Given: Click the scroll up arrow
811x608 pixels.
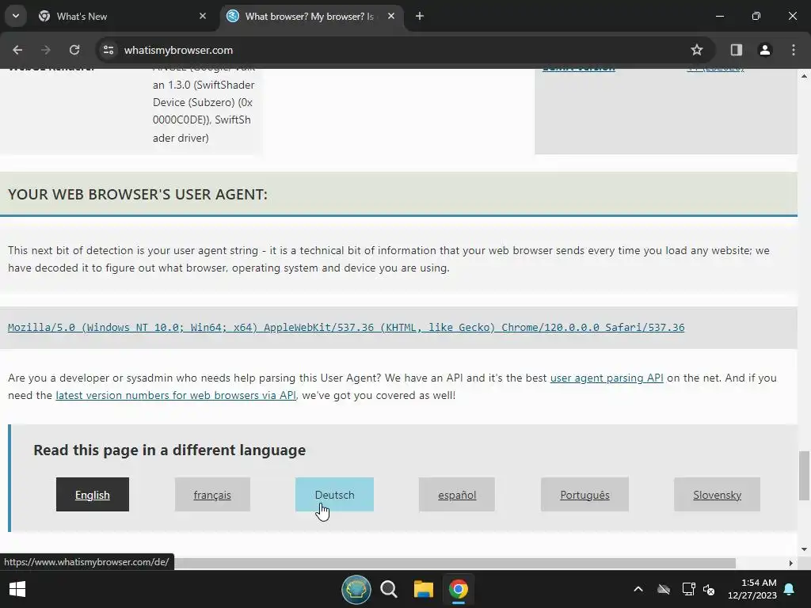Looking at the screenshot, I should pos(804,76).
